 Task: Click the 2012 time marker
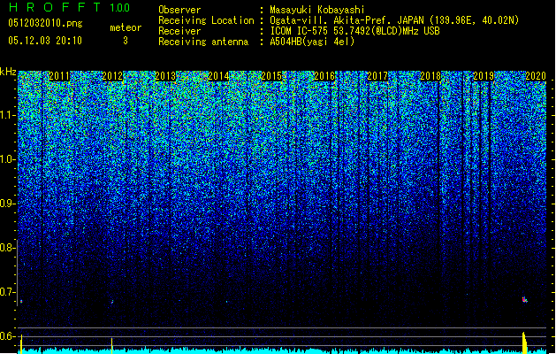coord(112,76)
